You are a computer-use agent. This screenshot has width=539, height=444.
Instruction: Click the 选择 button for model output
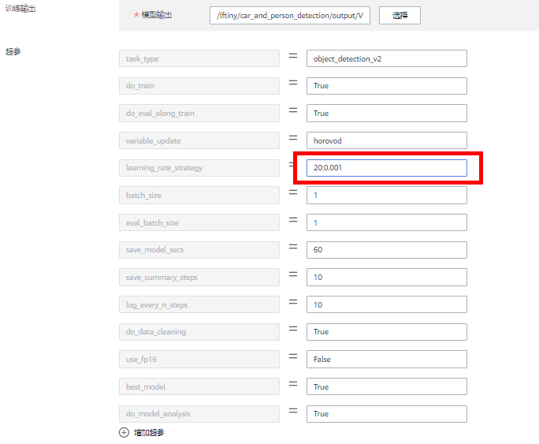click(x=400, y=16)
